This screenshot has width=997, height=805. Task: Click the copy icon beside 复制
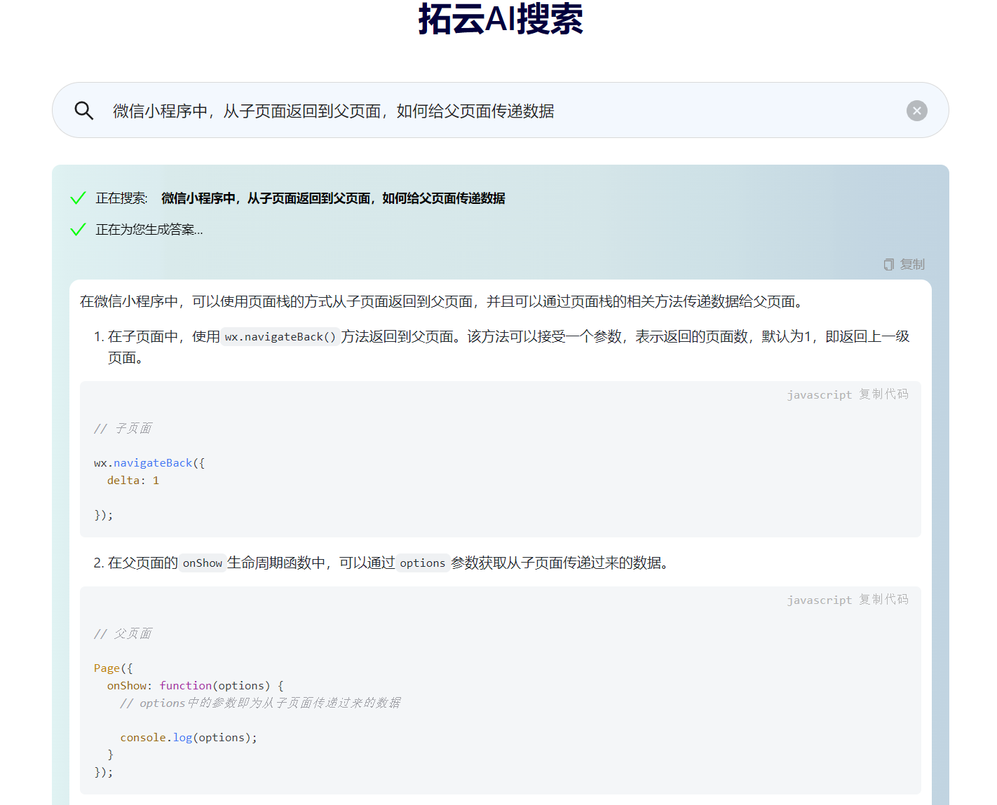pyautogui.click(x=889, y=264)
